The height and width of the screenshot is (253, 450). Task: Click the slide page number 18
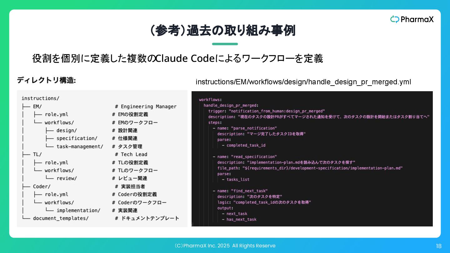click(439, 246)
